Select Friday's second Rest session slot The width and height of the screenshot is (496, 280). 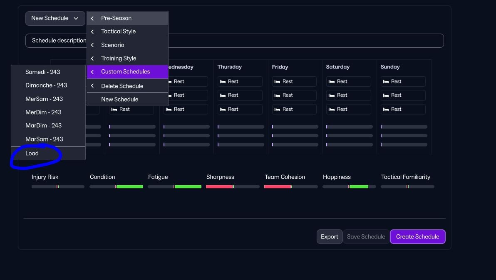[x=295, y=95]
